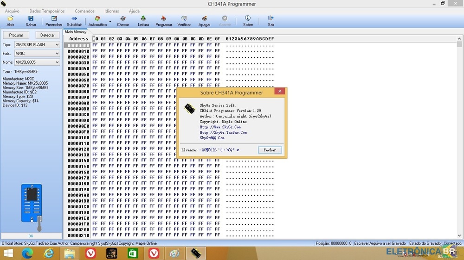
Task: Click the Programar chip icon
Action: (x=164, y=19)
